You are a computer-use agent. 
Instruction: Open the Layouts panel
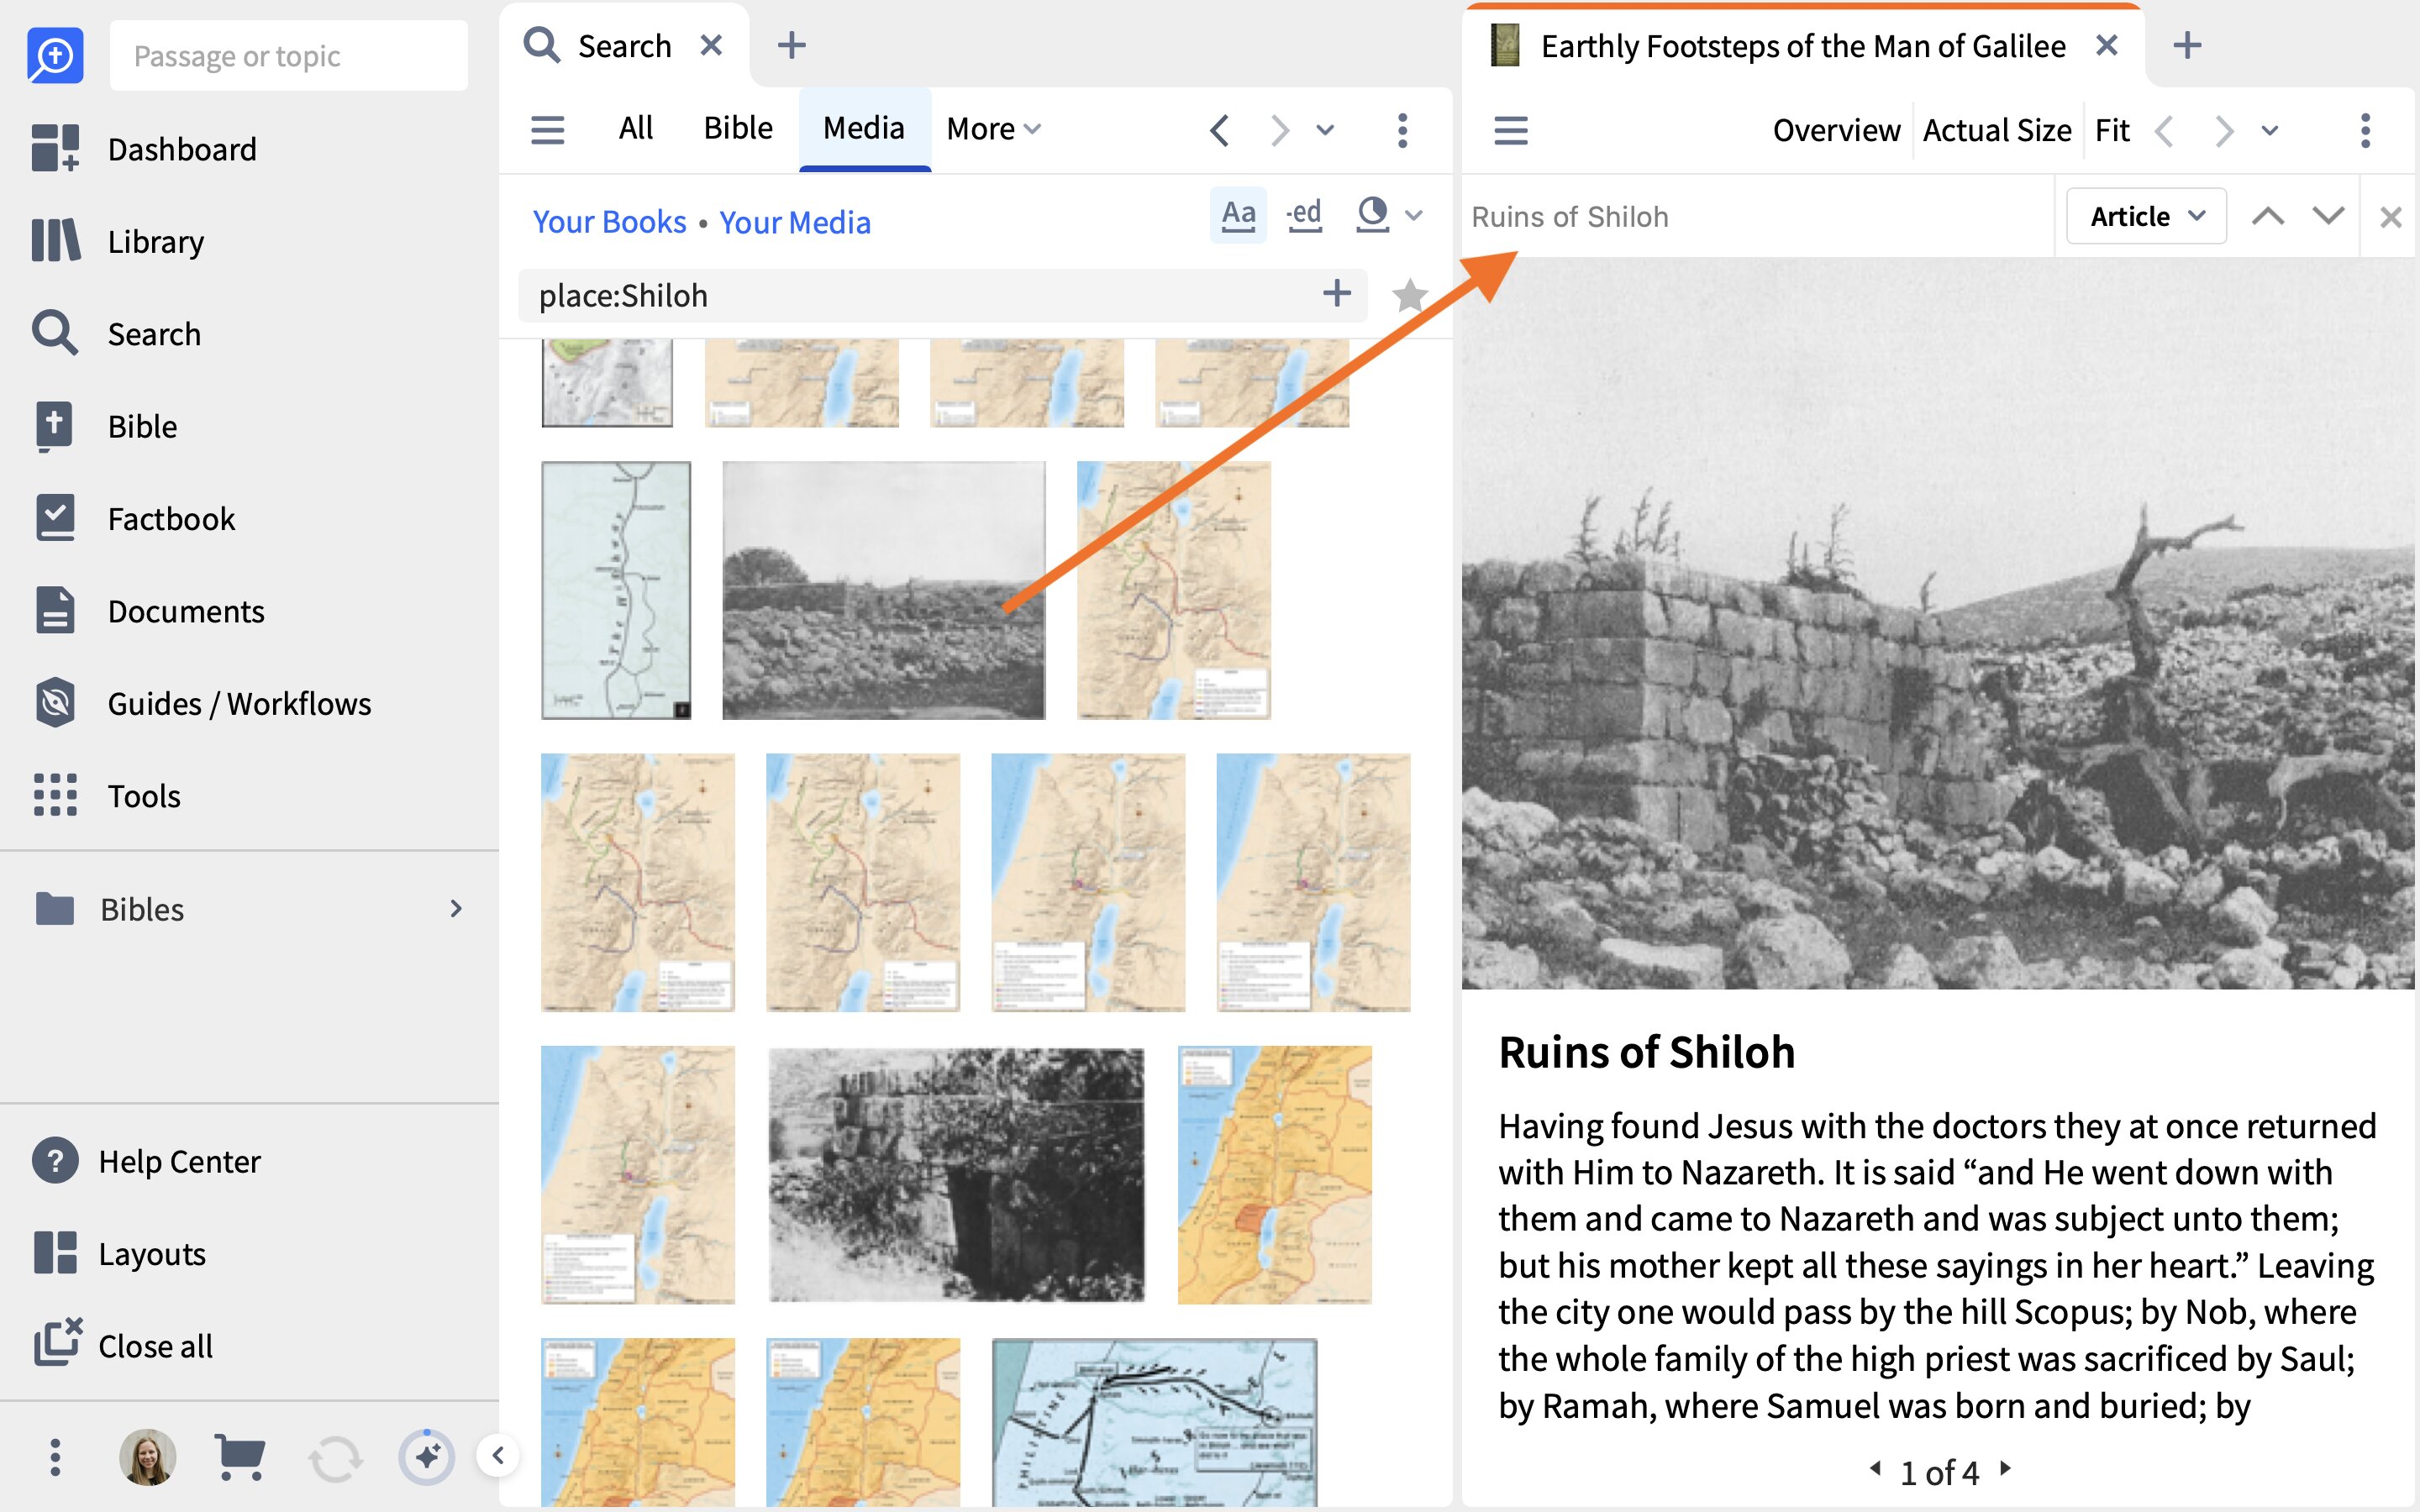click(x=119, y=1253)
